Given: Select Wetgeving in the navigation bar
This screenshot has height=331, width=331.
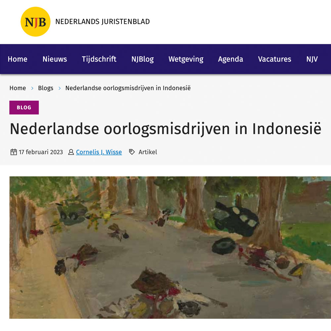Looking at the screenshot, I should (x=186, y=59).
